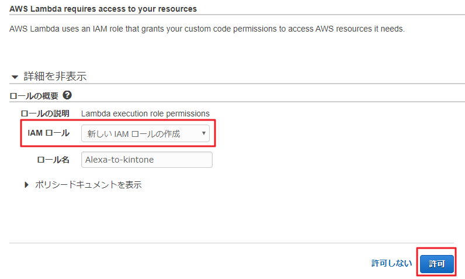This screenshot has width=465, height=279.
Task: Open the IAM ロール dropdown
Action: coord(145,133)
